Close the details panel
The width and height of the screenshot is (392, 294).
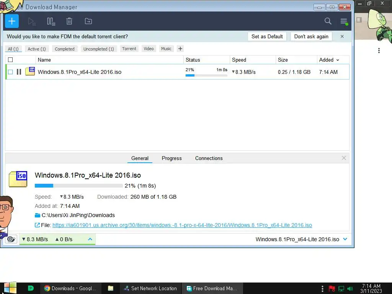pyautogui.click(x=344, y=158)
